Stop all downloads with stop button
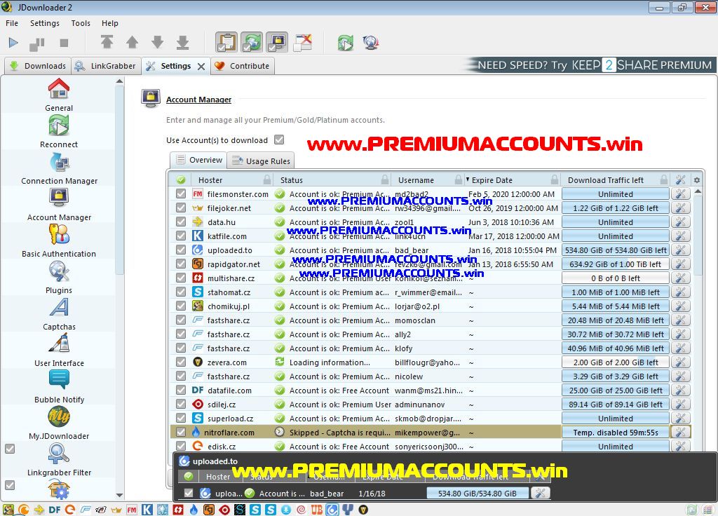This screenshot has width=718, height=516. [64, 43]
